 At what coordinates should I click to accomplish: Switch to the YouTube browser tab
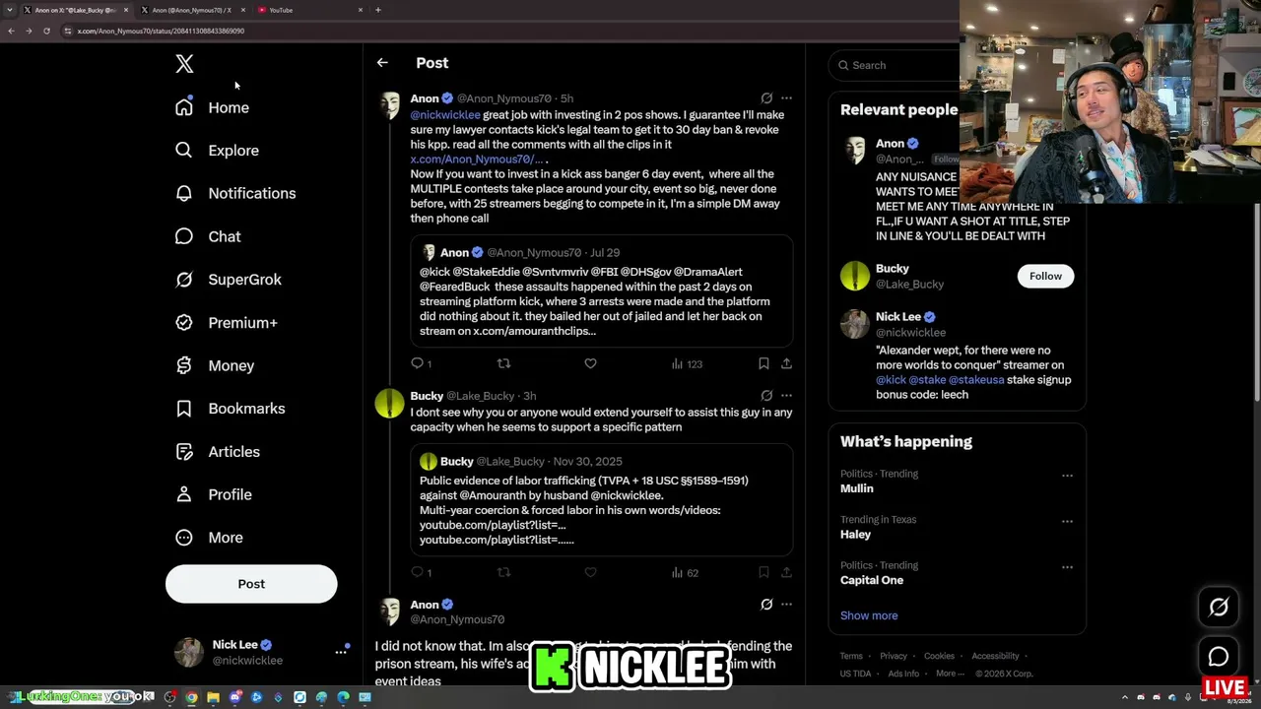(309, 10)
